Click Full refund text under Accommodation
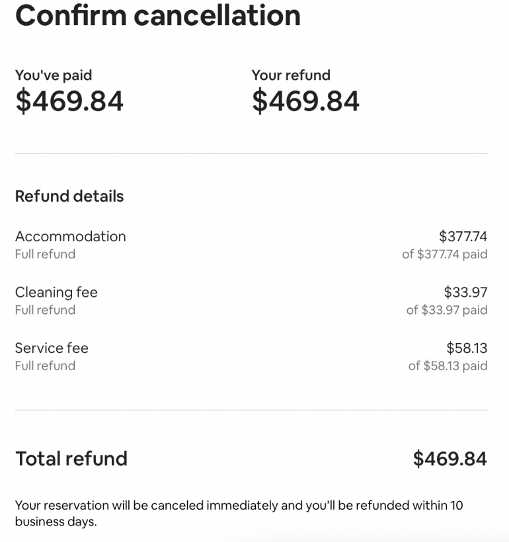Viewport: 509px width, 542px height. click(45, 254)
